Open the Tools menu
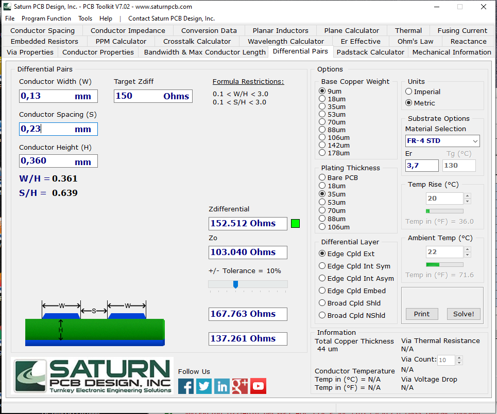The image size is (497, 414). (x=85, y=19)
